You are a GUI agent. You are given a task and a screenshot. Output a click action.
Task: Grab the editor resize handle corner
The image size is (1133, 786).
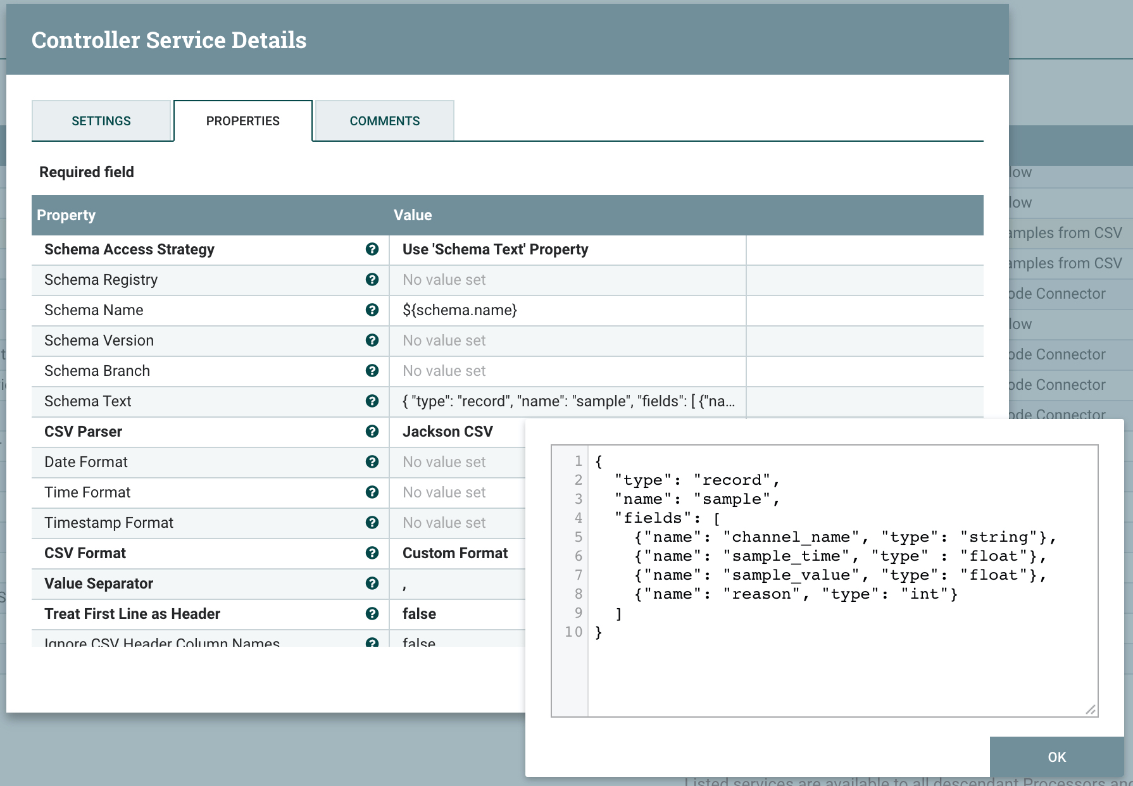[x=1090, y=709]
